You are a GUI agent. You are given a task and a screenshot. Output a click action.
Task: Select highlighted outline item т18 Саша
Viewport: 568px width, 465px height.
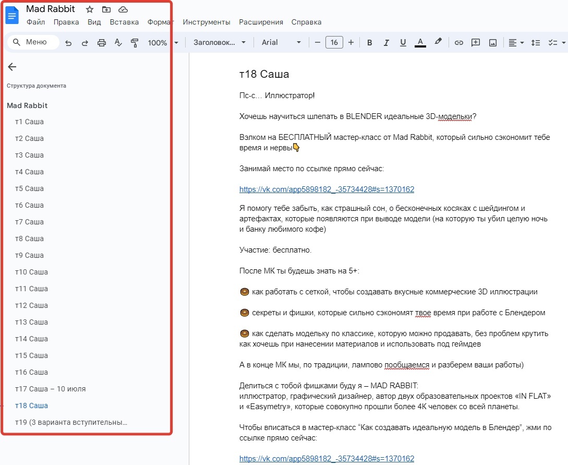pyautogui.click(x=31, y=406)
